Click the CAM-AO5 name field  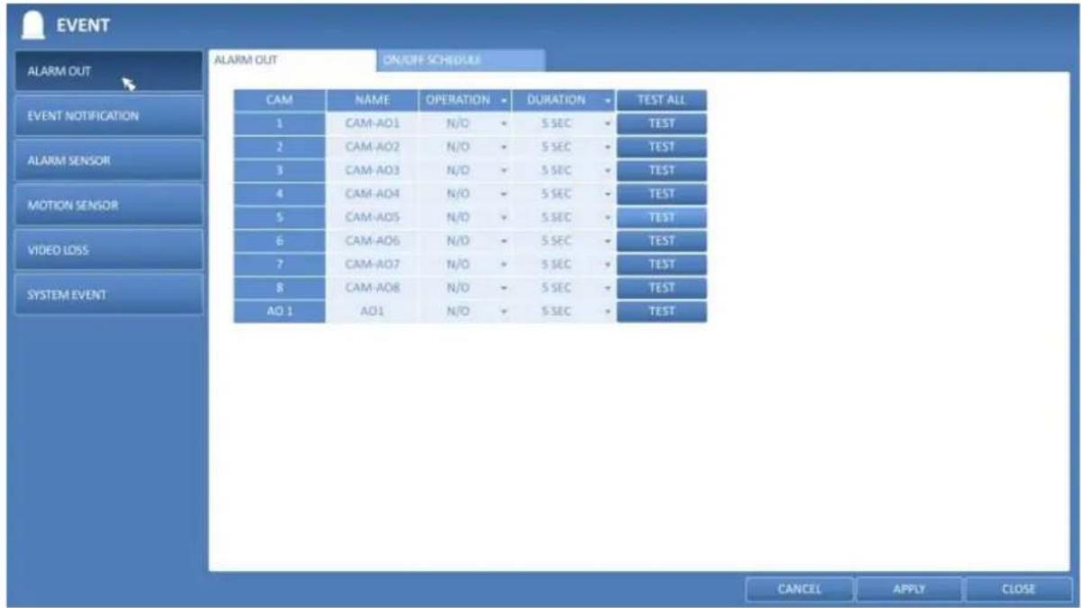click(372, 217)
